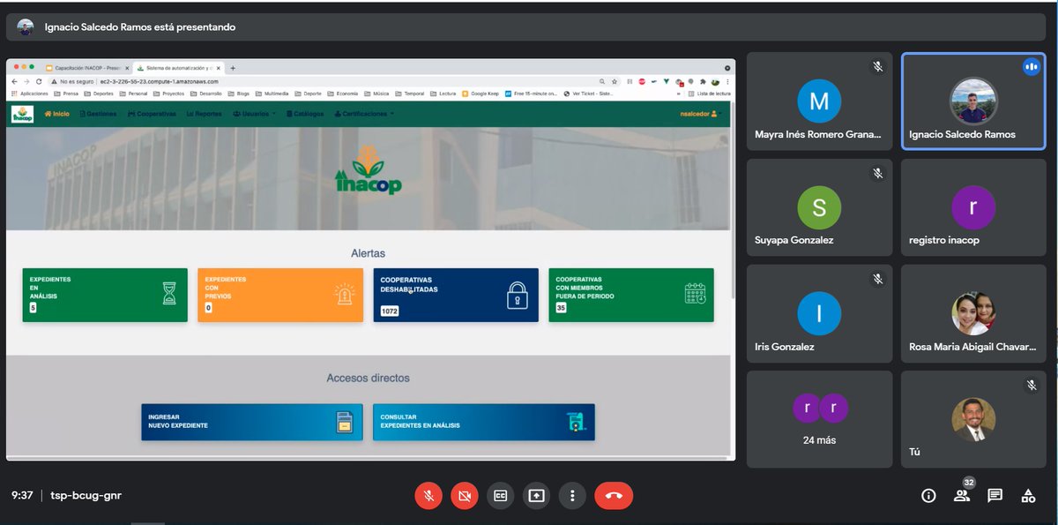The width and height of the screenshot is (1058, 525).
Task: Open the chat panel icon
Action: coord(995,496)
